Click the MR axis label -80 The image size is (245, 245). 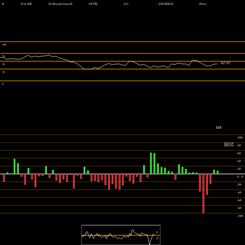click(x=239, y=208)
